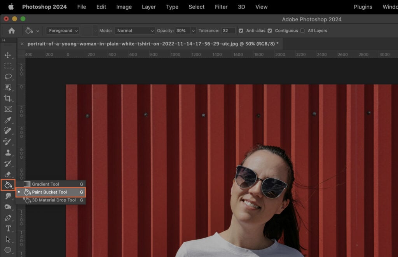Select the Rectangular Marquee tool

click(9, 66)
